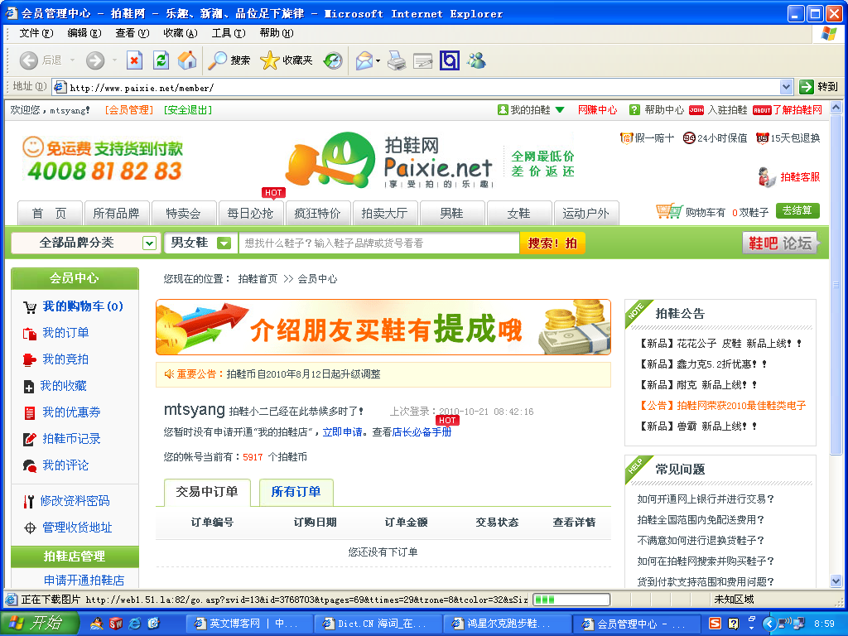Click the 管理收货地址 crosshair icon
The image size is (848, 636).
point(31,528)
